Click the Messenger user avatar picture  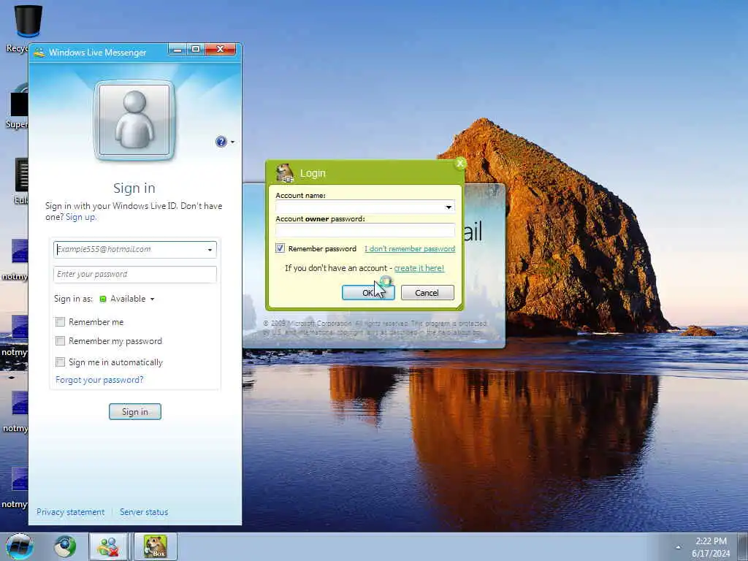(x=134, y=120)
